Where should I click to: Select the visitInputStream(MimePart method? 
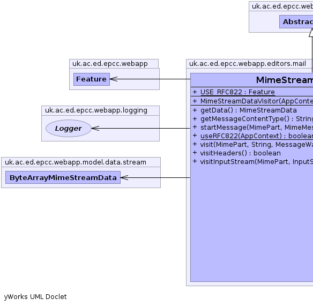[x=257, y=162]
